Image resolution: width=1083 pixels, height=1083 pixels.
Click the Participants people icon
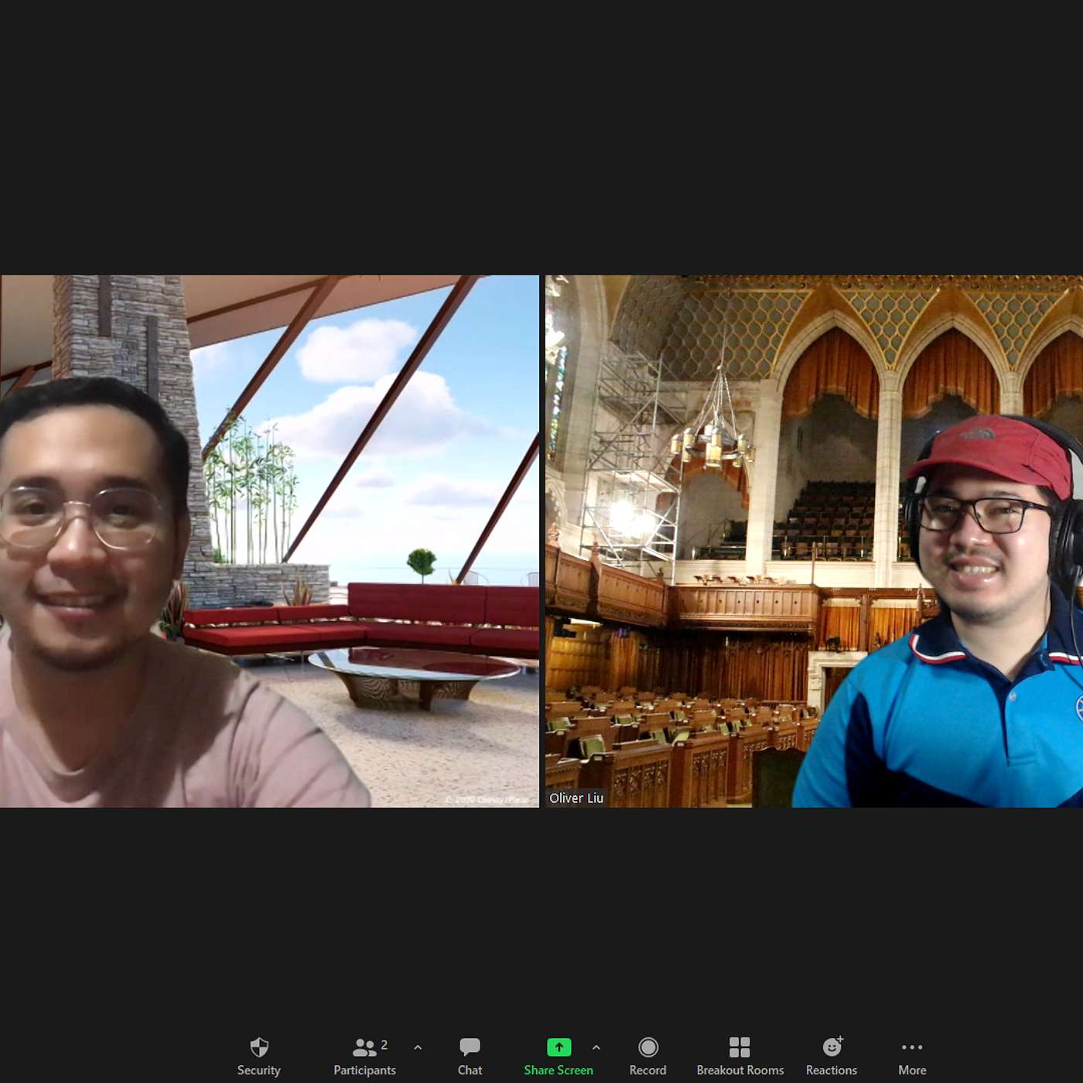pos(364,1047)
